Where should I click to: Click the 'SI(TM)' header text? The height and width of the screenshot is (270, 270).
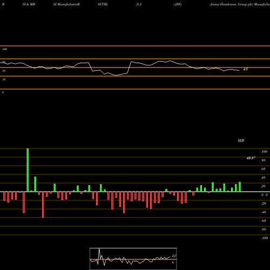(103, 4)
